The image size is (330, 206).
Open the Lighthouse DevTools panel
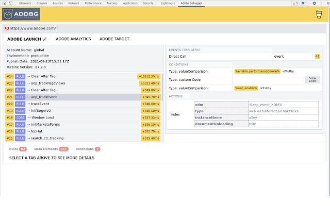click(x=168, y=3)
